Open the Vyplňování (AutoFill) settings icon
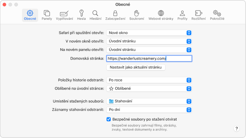 64,13
